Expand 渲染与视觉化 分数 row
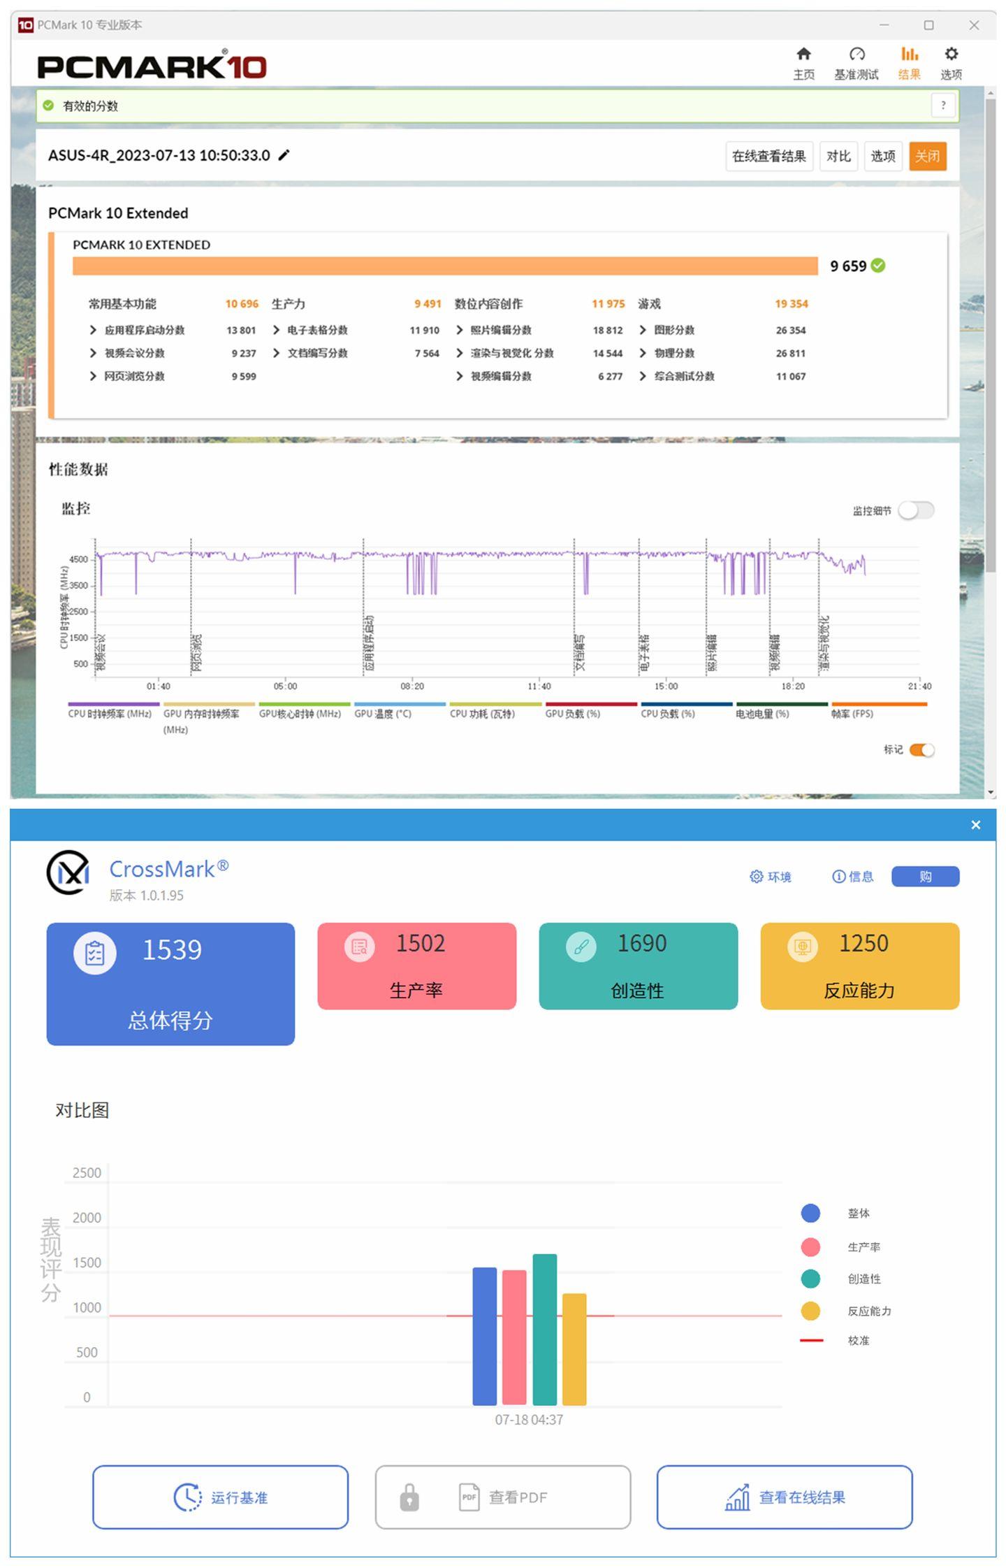 coord(459,353)
